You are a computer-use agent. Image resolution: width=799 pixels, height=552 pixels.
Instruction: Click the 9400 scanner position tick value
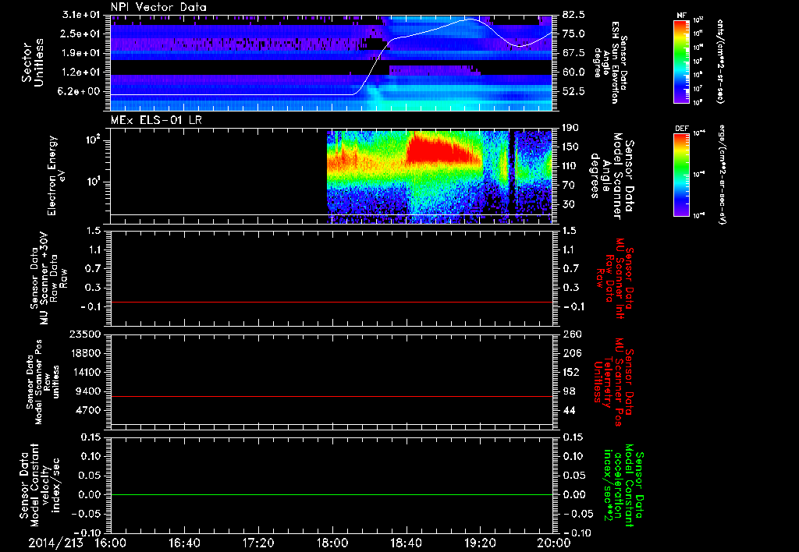pyautogui.click(x=89, y=391)
